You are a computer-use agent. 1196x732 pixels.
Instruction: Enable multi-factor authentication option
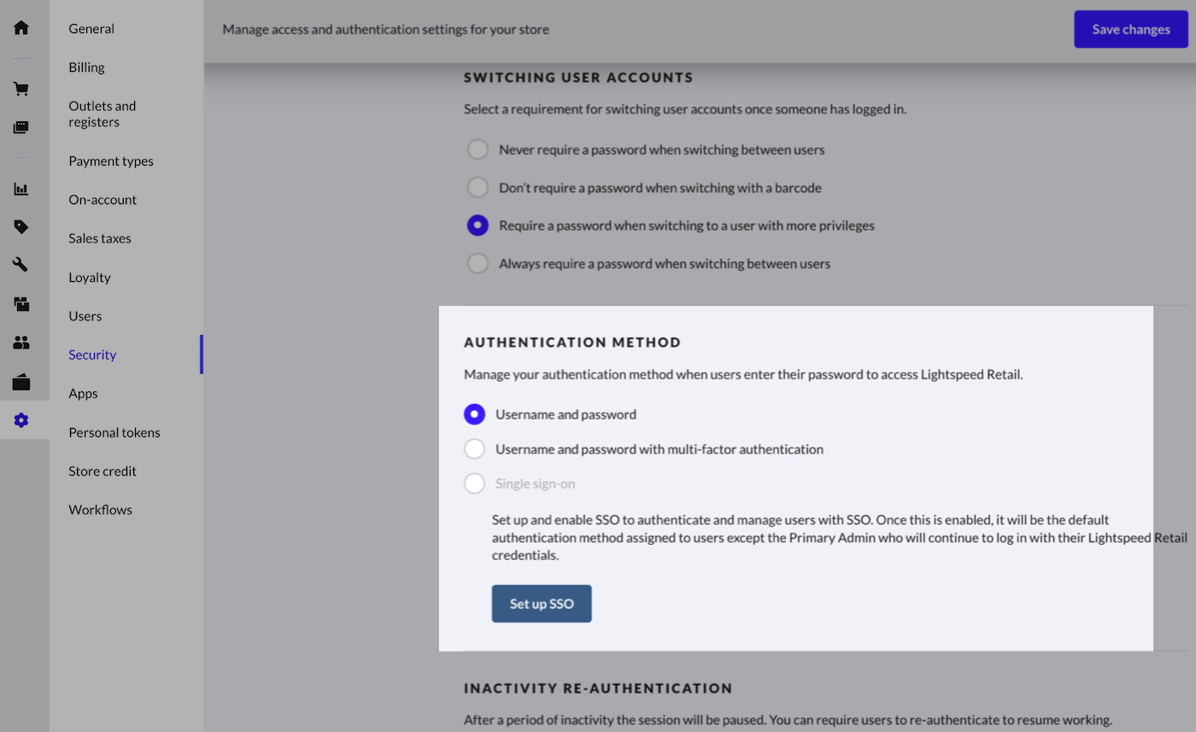[x=475, y=448]
